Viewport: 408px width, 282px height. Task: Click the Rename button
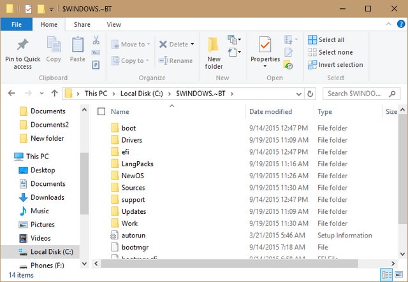[x=176, y=60]
